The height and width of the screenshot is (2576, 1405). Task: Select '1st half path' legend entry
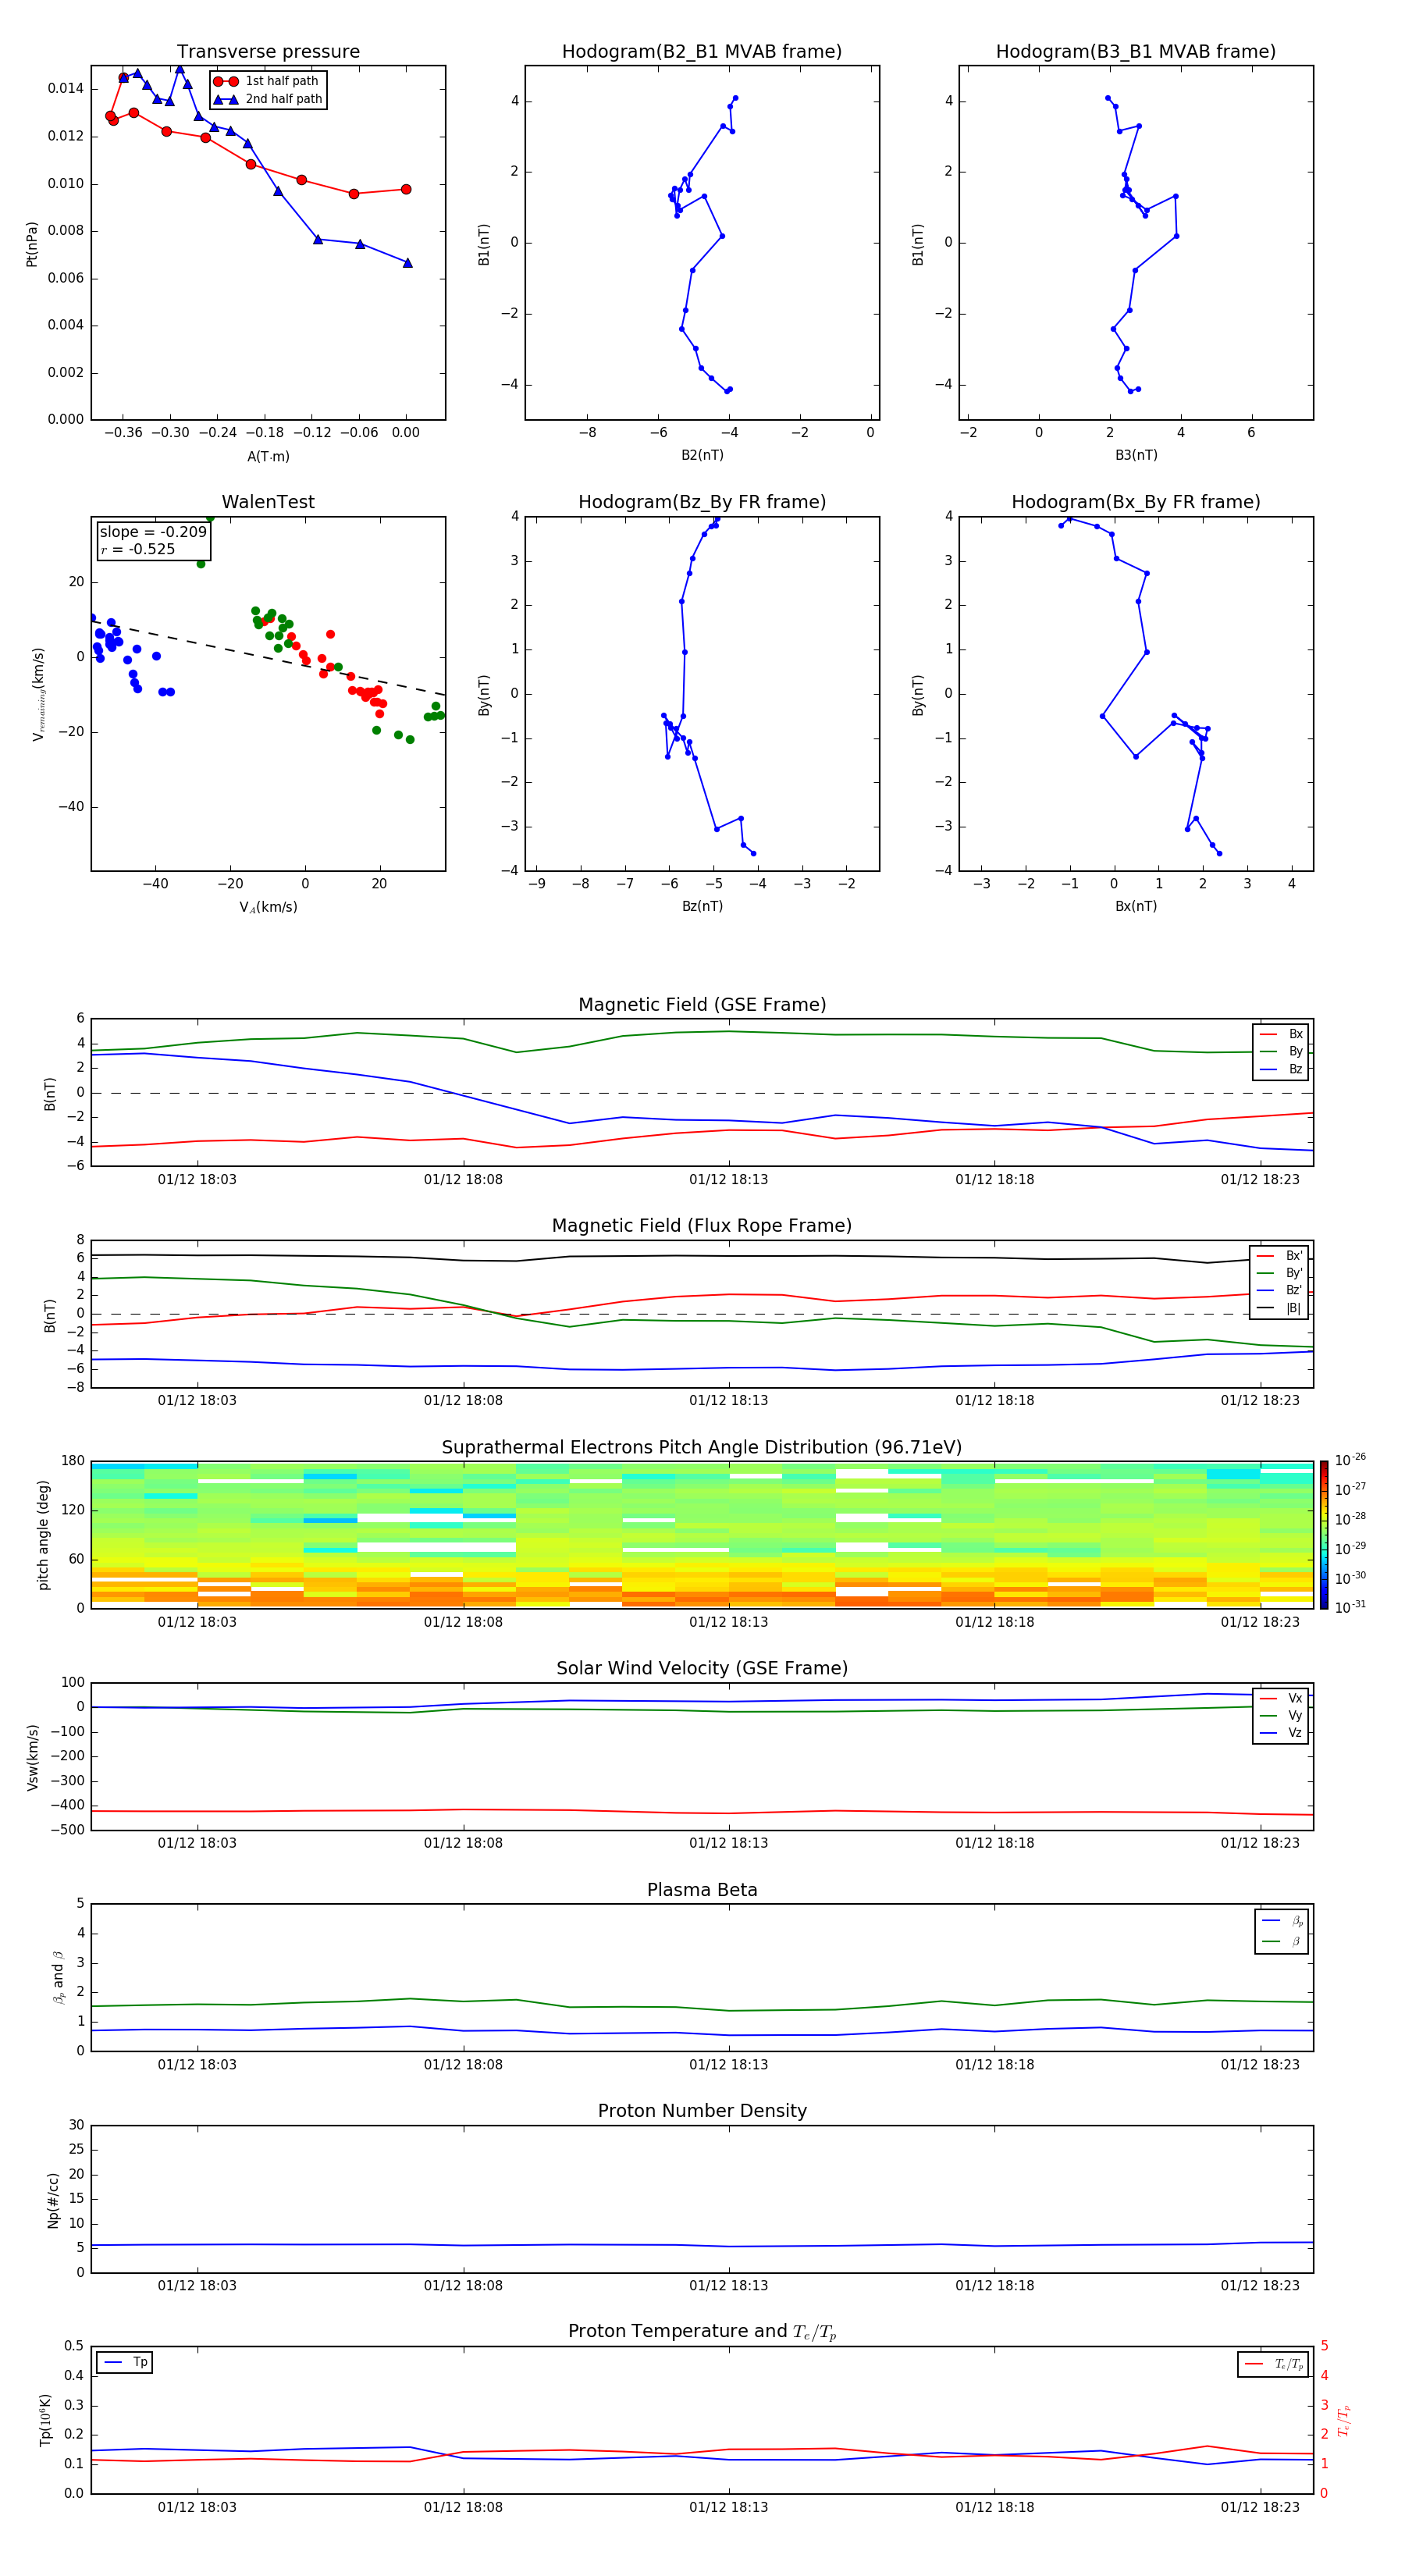(x=266, y=81)
